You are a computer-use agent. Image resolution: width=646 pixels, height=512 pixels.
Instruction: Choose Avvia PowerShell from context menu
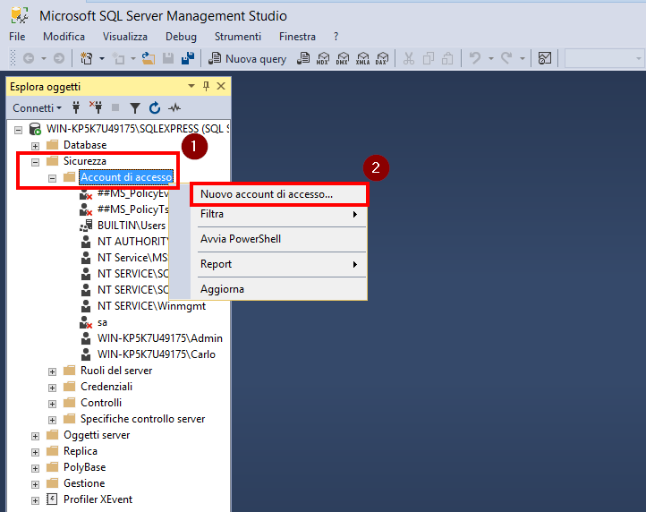coord(279,239)
